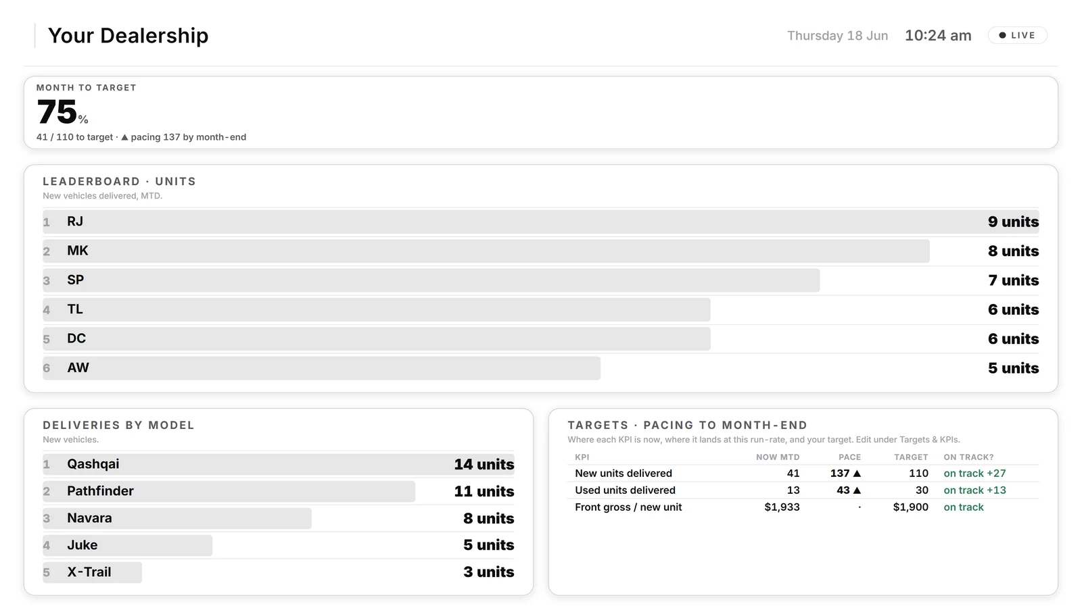Click the LIVE status indicator badge
Image resolution: width=1082 pixels, height=608 pixels.
tap(1017, 35)
